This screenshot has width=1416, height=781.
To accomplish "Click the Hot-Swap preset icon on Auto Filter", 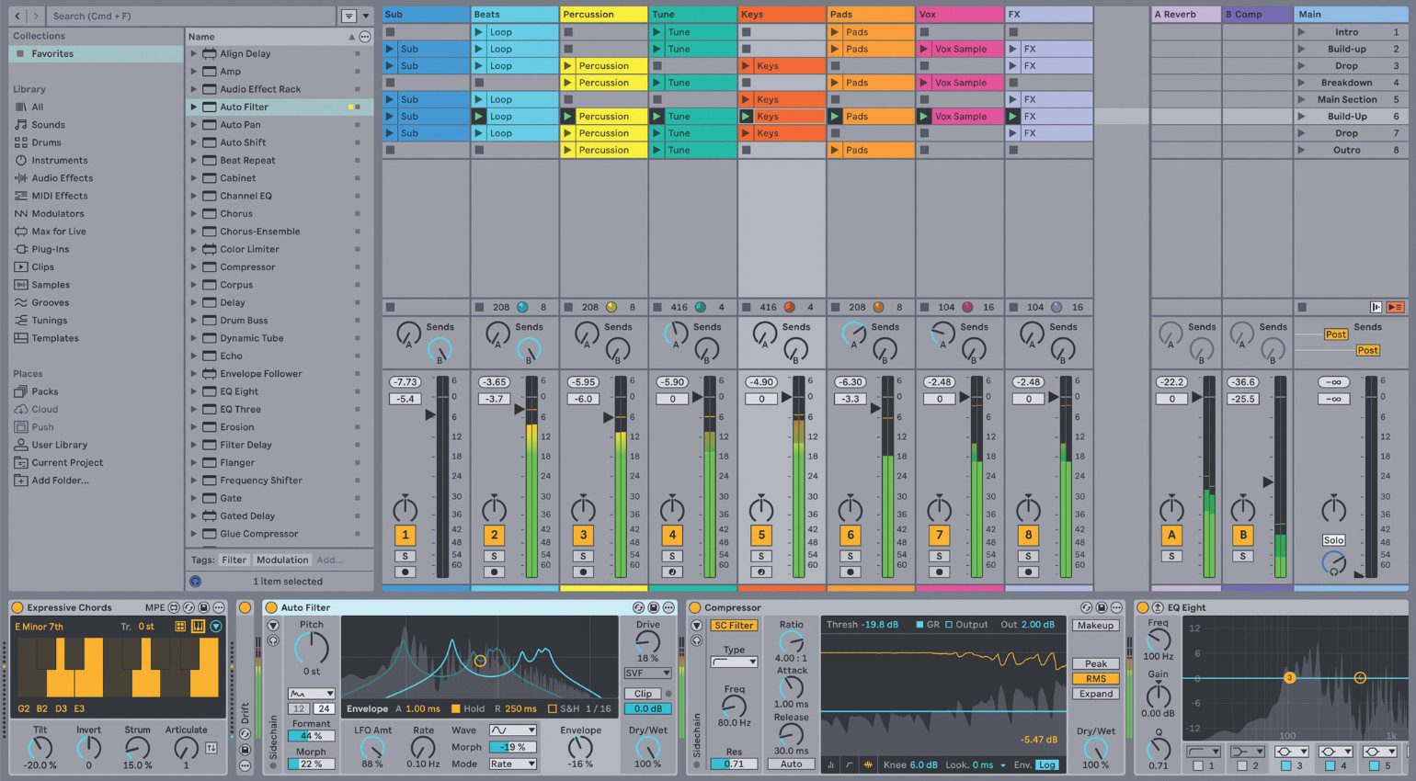I will tap(638, 607).
